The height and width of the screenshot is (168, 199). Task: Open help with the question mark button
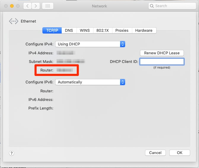coord(12,153)
